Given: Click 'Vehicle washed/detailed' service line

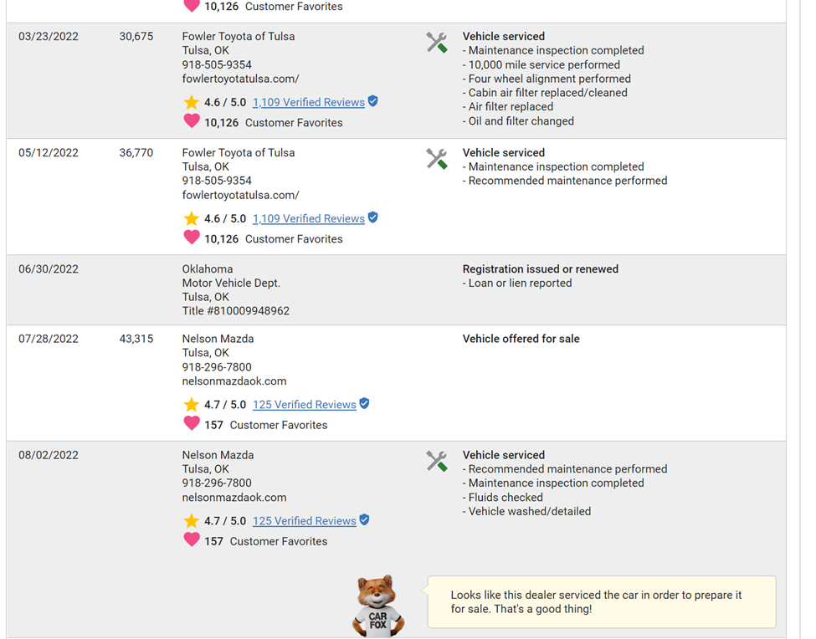Looking at the screenshot, I should [526, 512].
